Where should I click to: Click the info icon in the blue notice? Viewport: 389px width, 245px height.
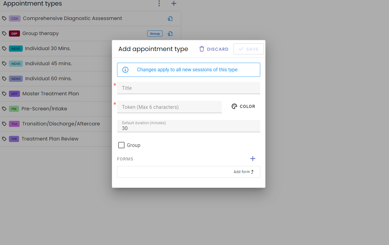coord(125,70)
